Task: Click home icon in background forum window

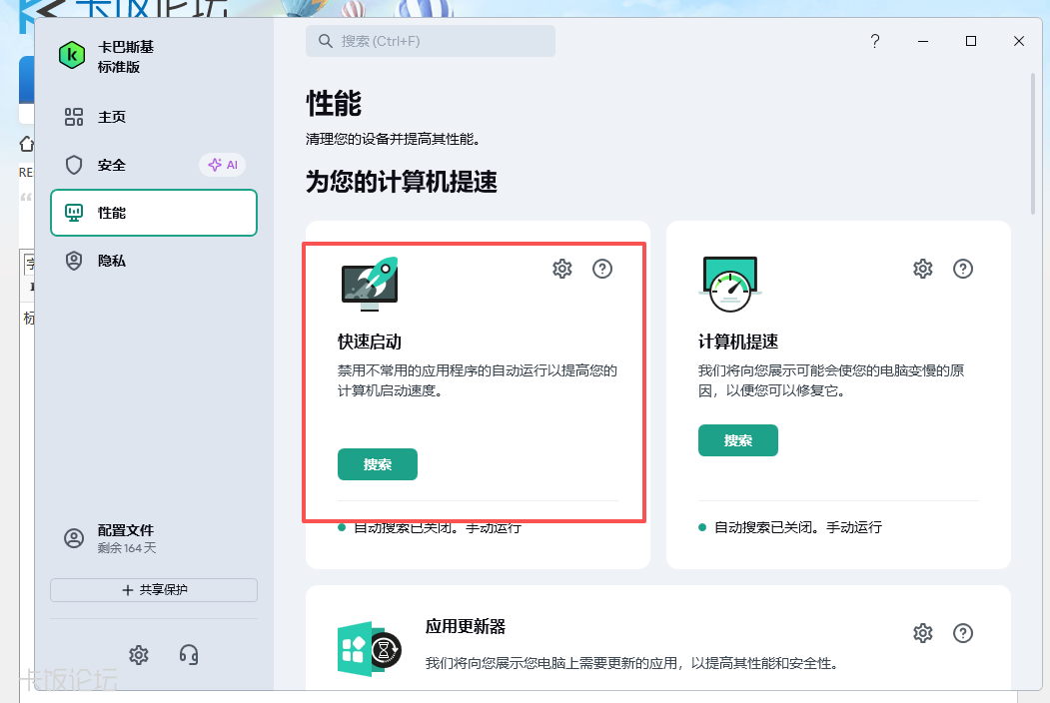Action: pyautogui.click(x=27, y=143)
